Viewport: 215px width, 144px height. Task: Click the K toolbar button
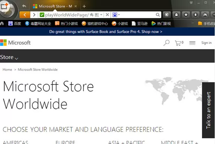167,15
